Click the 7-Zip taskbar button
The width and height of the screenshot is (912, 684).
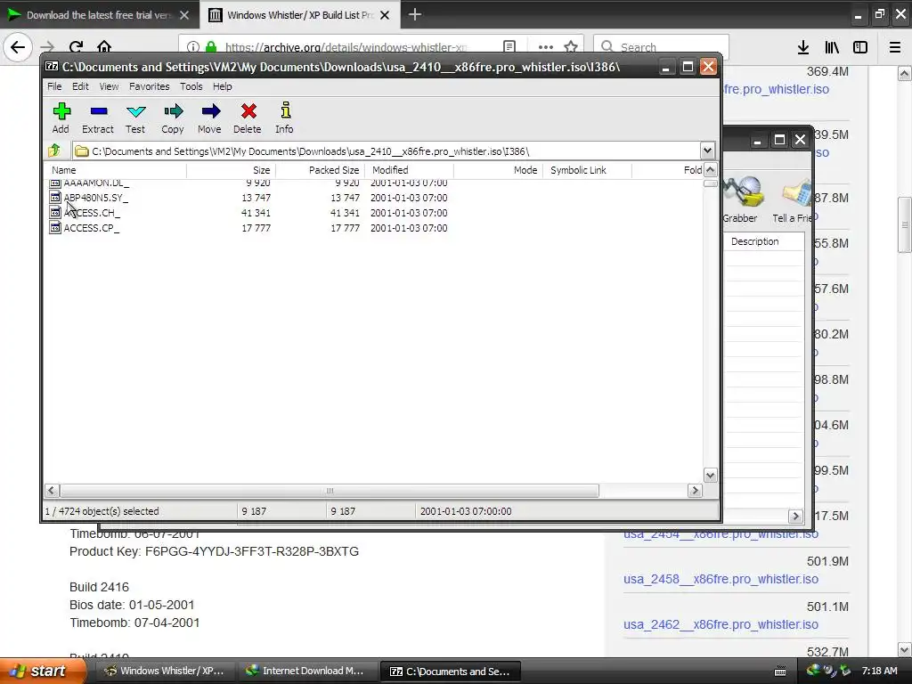450,671
